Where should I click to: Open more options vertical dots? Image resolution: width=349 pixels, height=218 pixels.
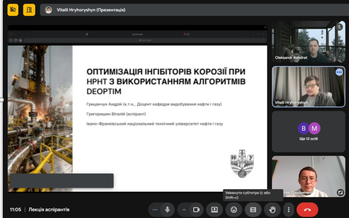[288, 210]
